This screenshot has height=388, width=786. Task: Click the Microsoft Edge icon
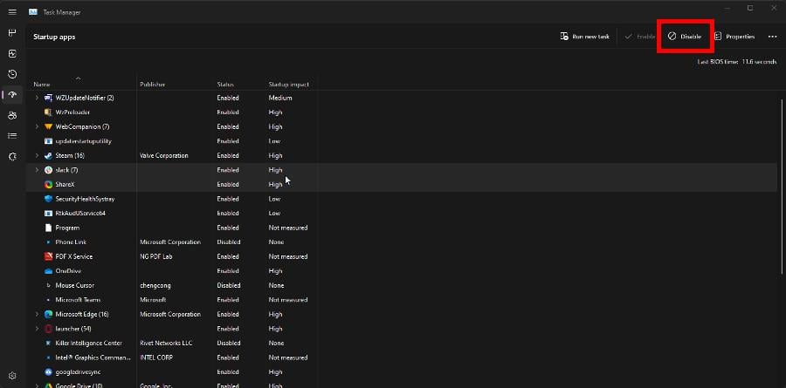point(48,315)
